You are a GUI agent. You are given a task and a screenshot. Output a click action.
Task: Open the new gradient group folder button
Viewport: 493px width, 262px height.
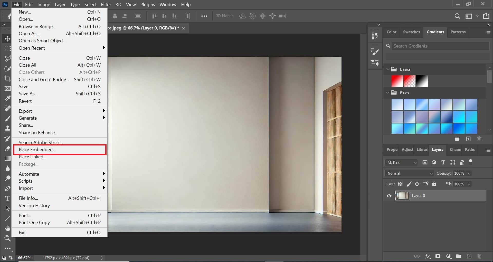(x=457, y=139)
